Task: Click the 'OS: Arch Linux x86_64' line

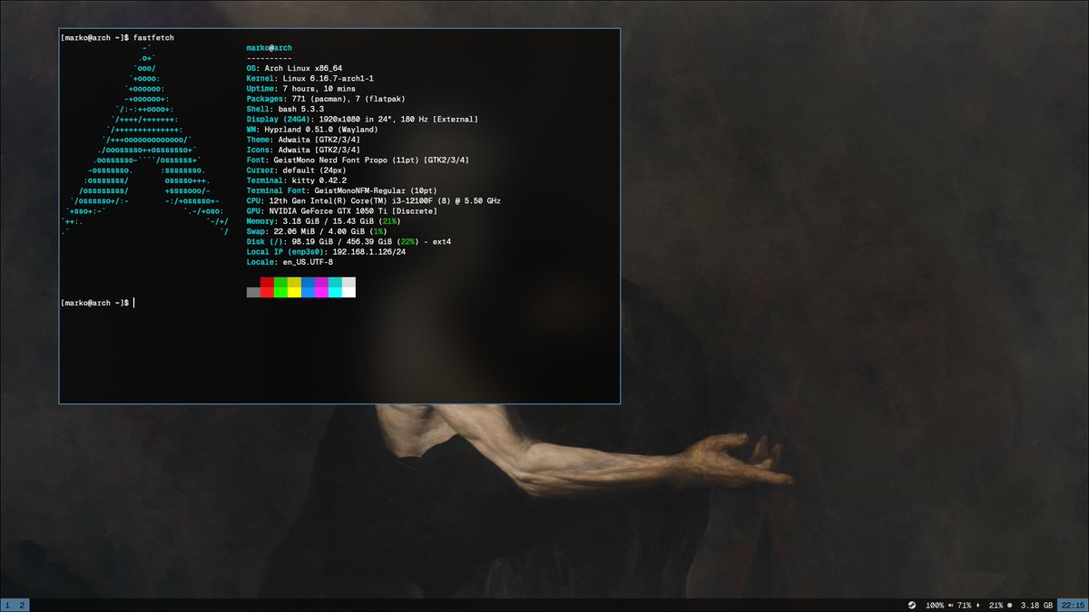Action: (296, 68)
